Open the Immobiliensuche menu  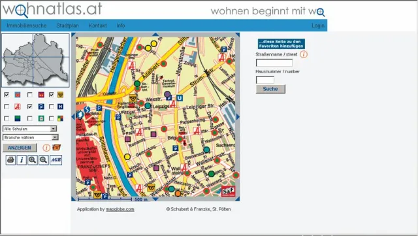(27, 25)
